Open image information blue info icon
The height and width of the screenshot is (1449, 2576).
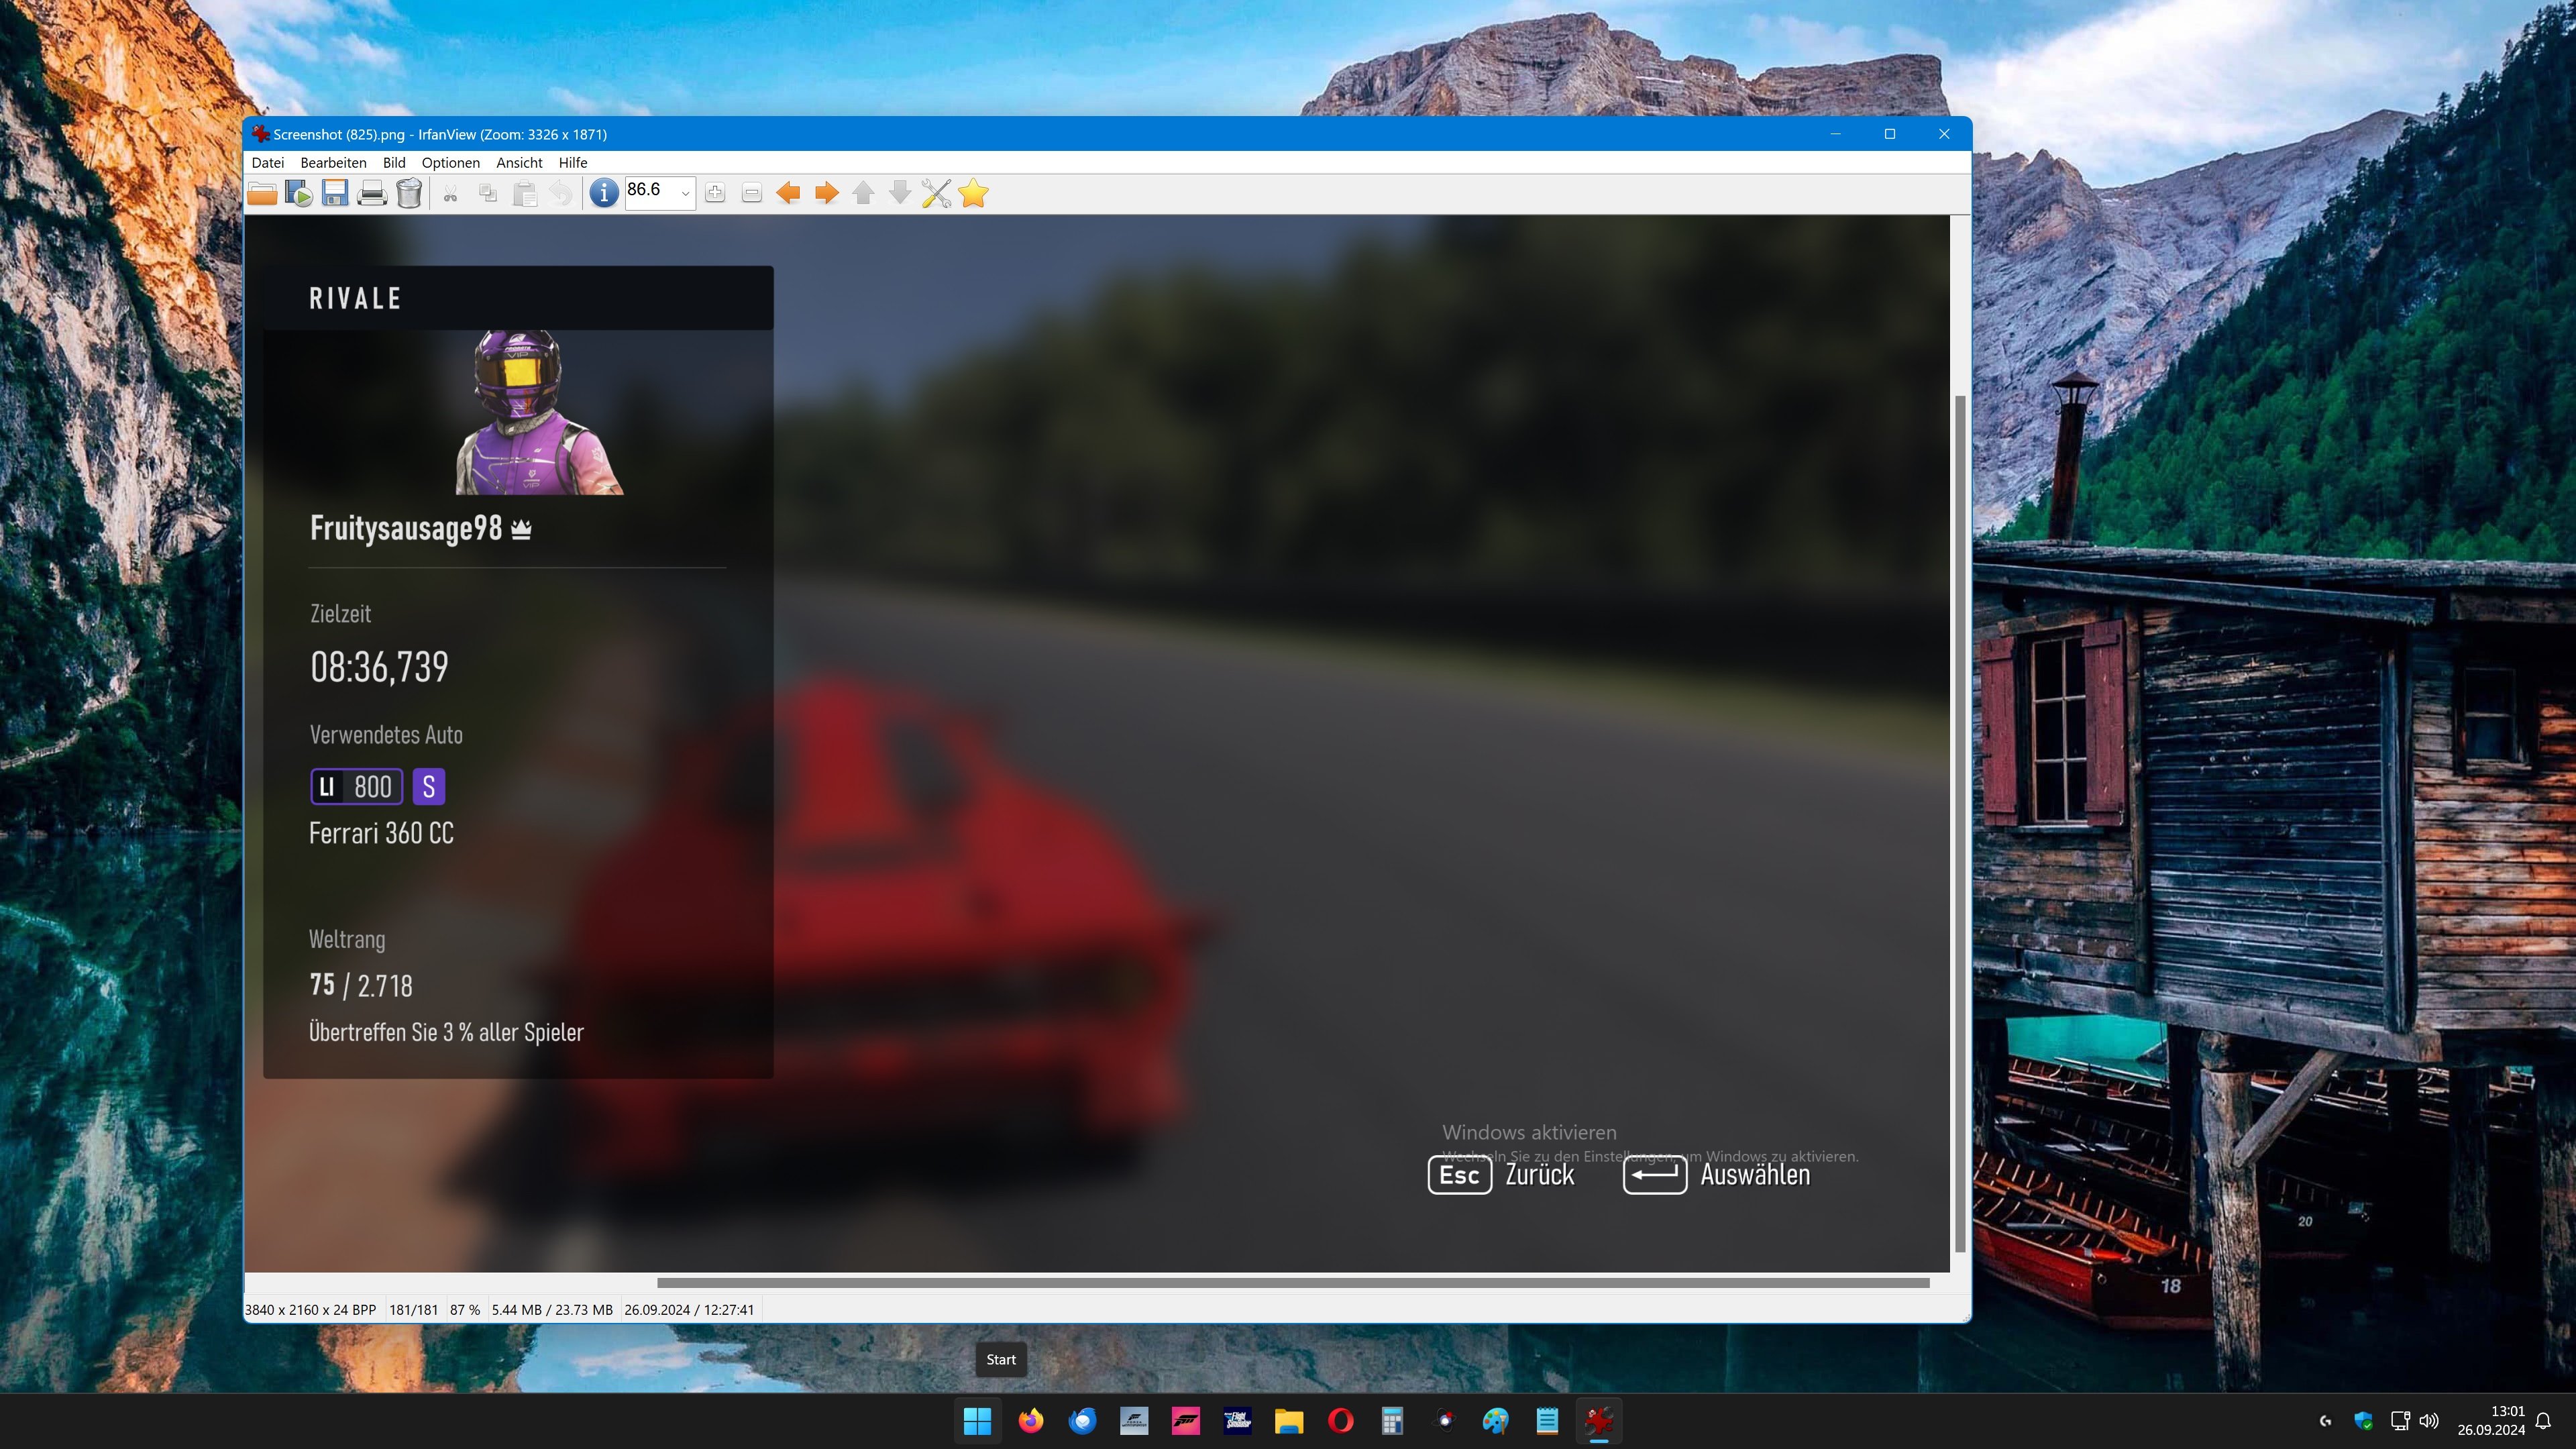pos(603,193)
